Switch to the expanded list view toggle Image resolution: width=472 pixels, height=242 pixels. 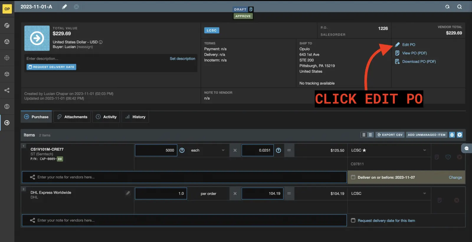tap(370, 135)
